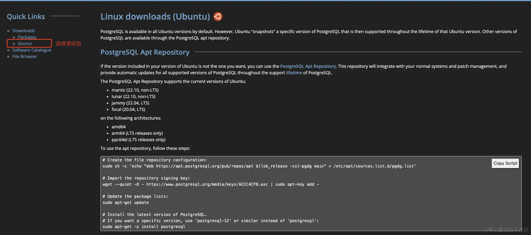
Task: Select the 'focal (20.04, LTS)' list item
Action: 128,109
